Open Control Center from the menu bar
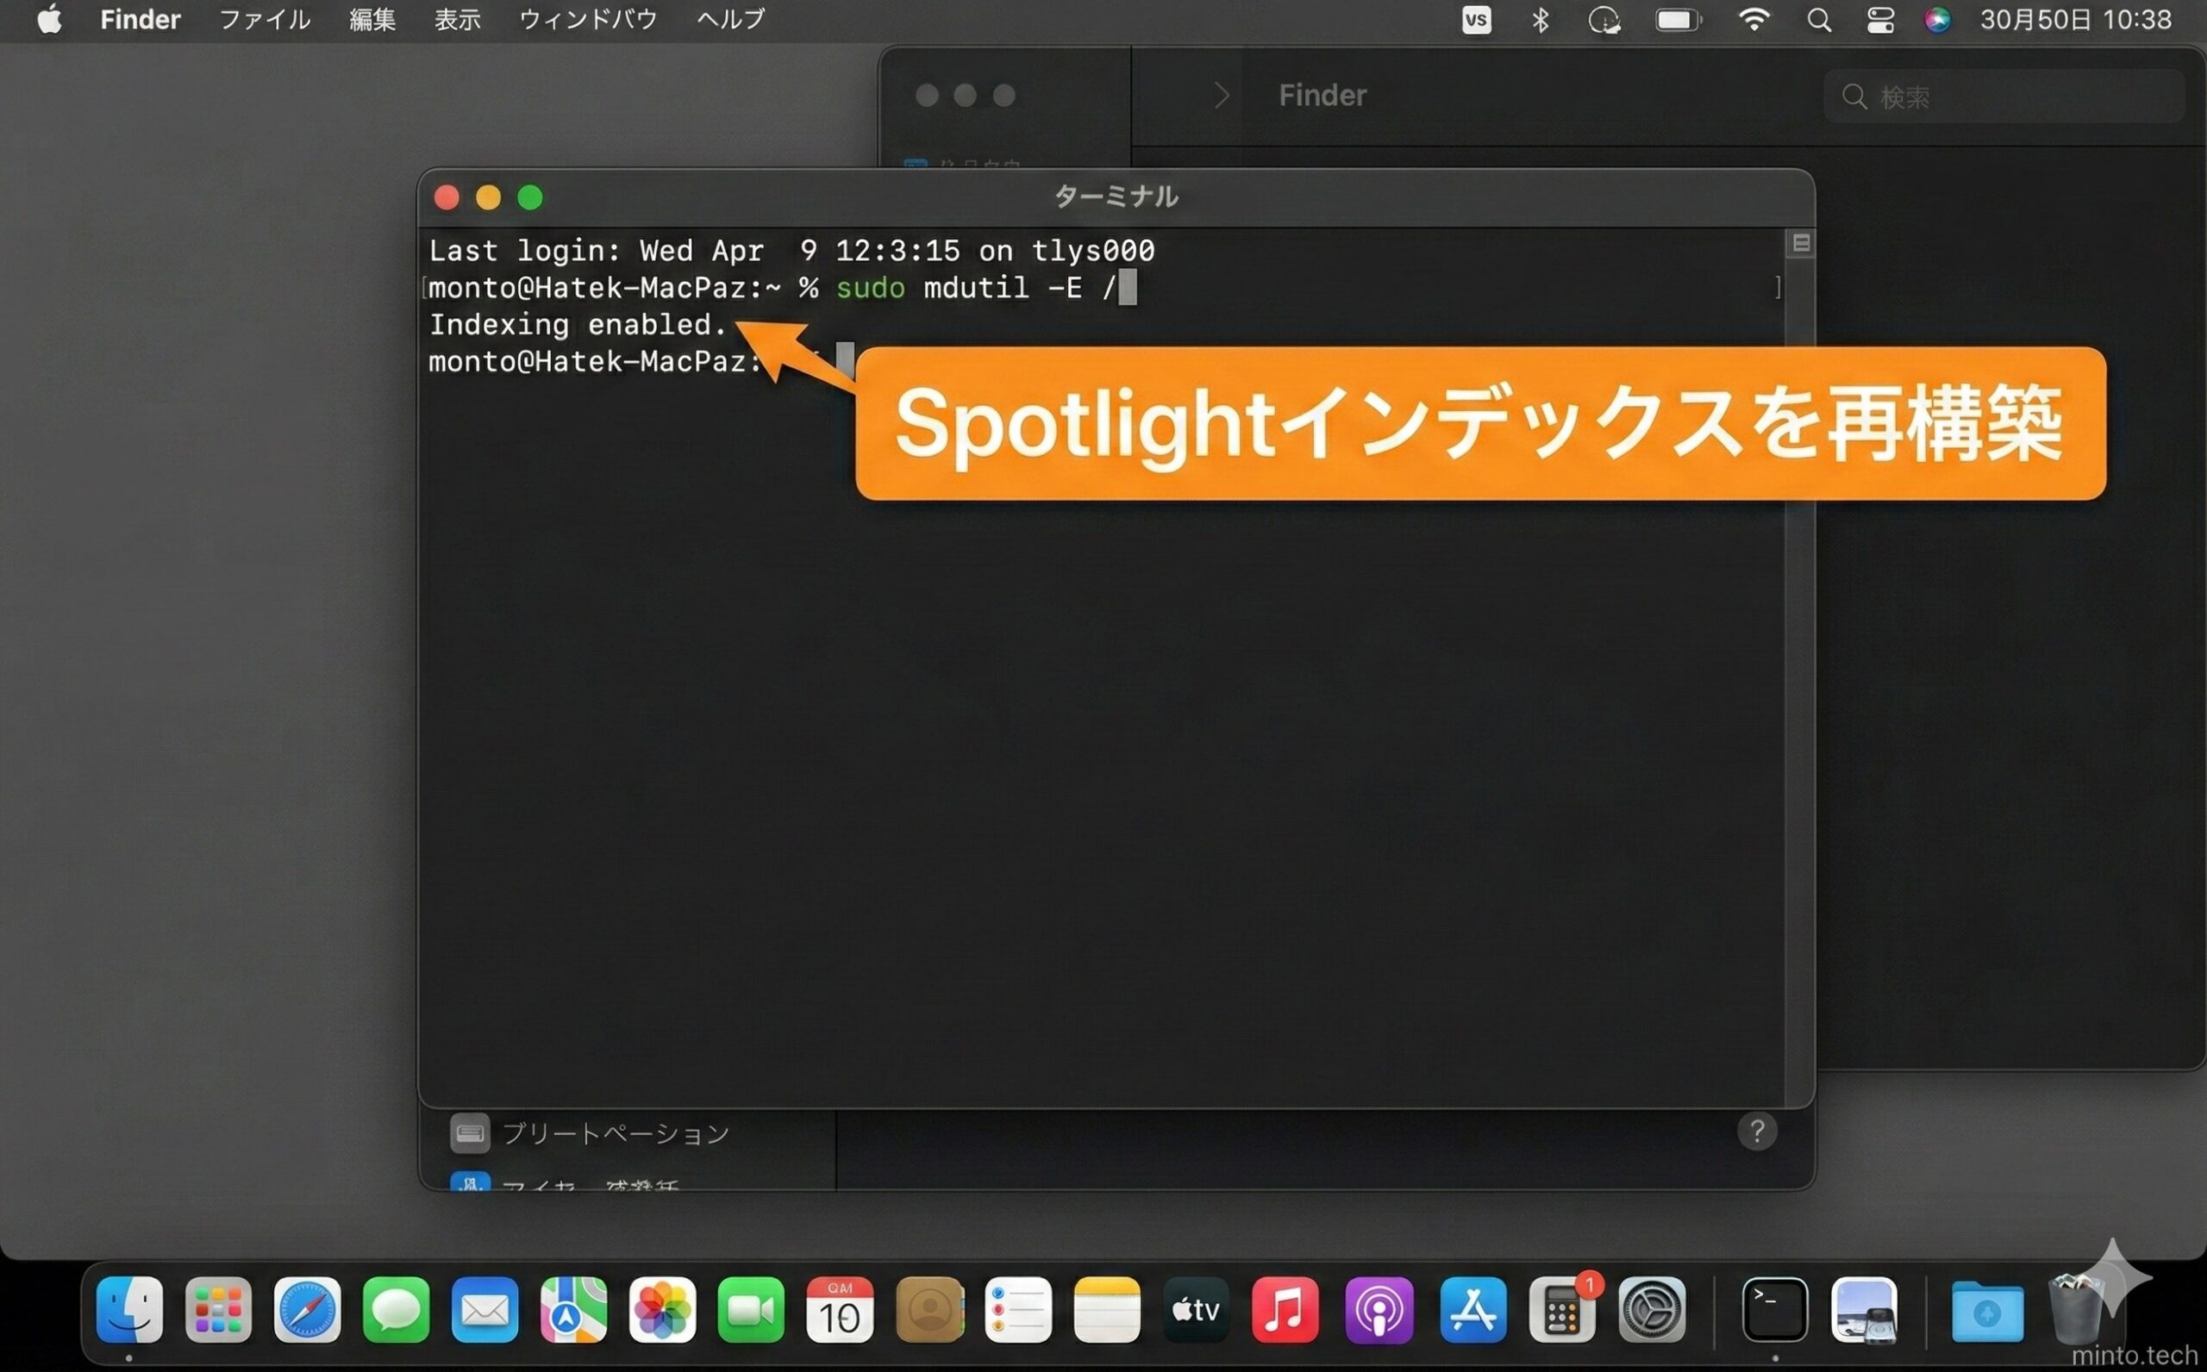Screen dimensions: 2207x1372 1880,19
